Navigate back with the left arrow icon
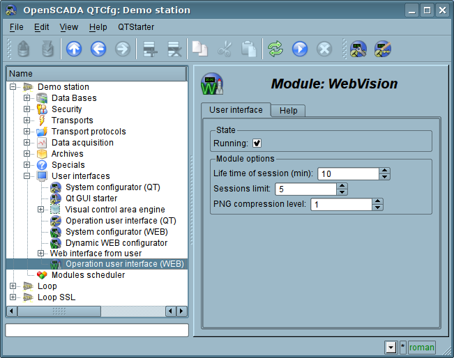This screenshot has width=454, height=358. 98,49
